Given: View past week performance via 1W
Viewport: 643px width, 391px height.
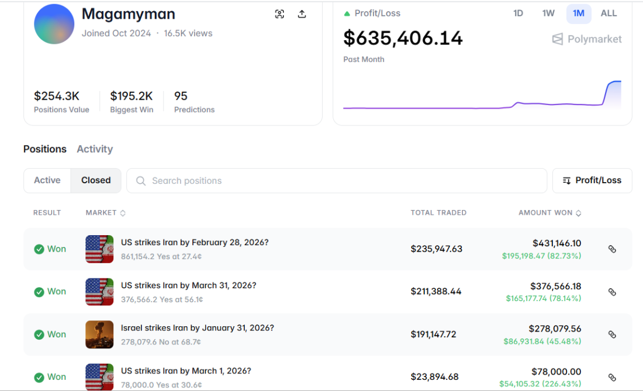Looking at the screenshot, I should [x=548, y=13].
